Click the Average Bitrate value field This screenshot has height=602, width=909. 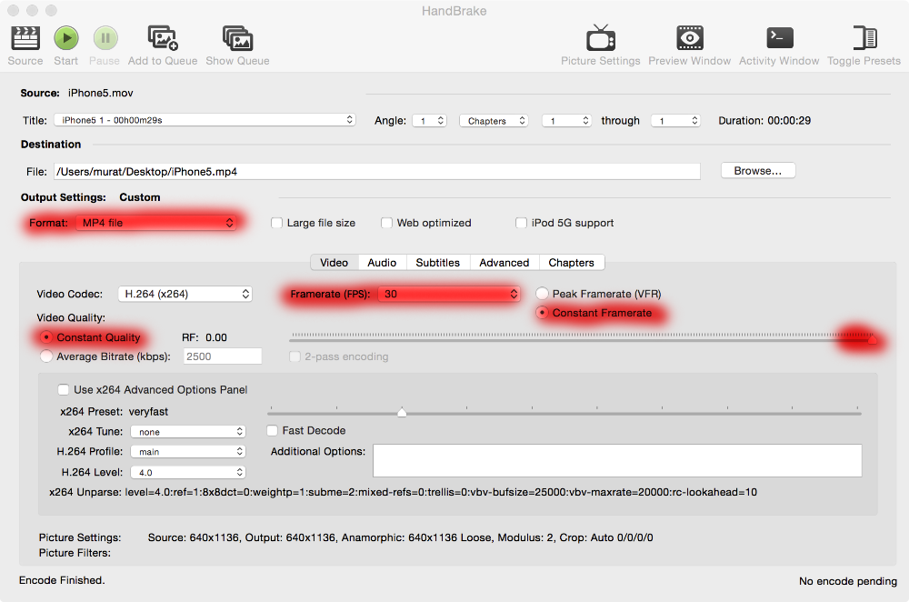click(222, 356)
